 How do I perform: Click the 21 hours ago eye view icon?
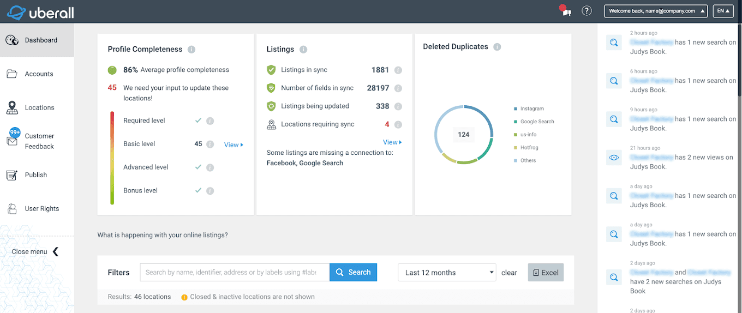(x=614, y=158)
